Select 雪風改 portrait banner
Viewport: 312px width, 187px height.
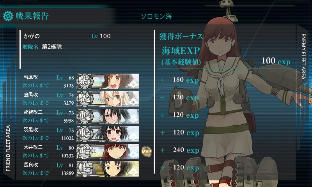[108, 81]
